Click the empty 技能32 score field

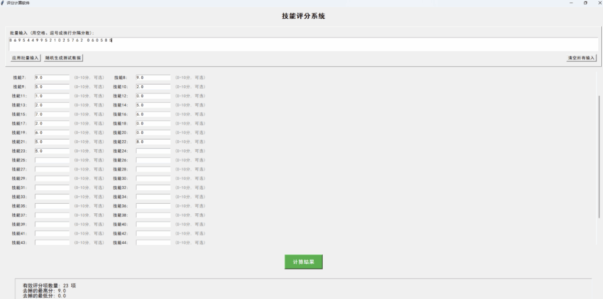pyautogui.click(x=153, y=188)
